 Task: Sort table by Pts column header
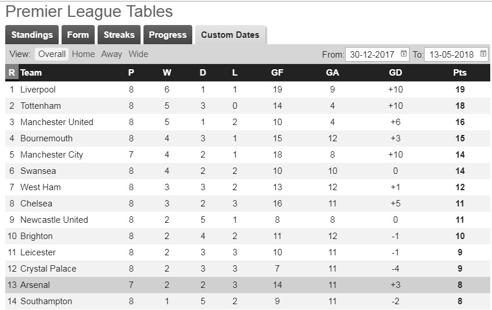[x=459, y=73]
